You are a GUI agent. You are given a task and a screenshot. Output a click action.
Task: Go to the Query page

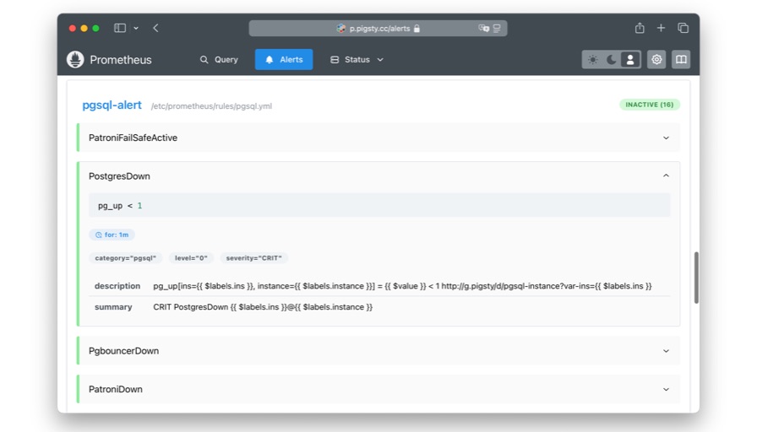[219, 60]
